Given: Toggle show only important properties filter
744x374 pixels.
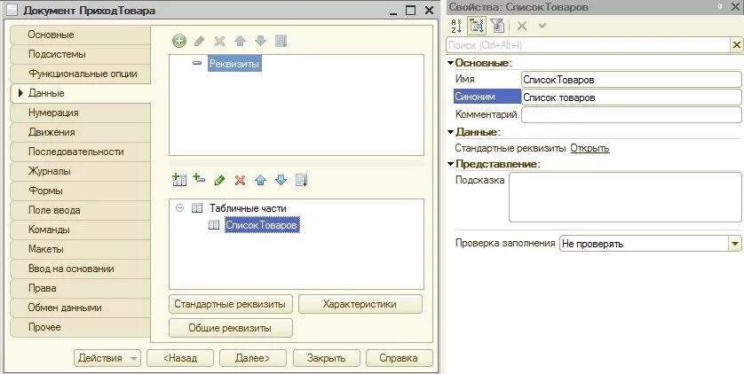Looking at the screenshot, I should click(498, 26).
